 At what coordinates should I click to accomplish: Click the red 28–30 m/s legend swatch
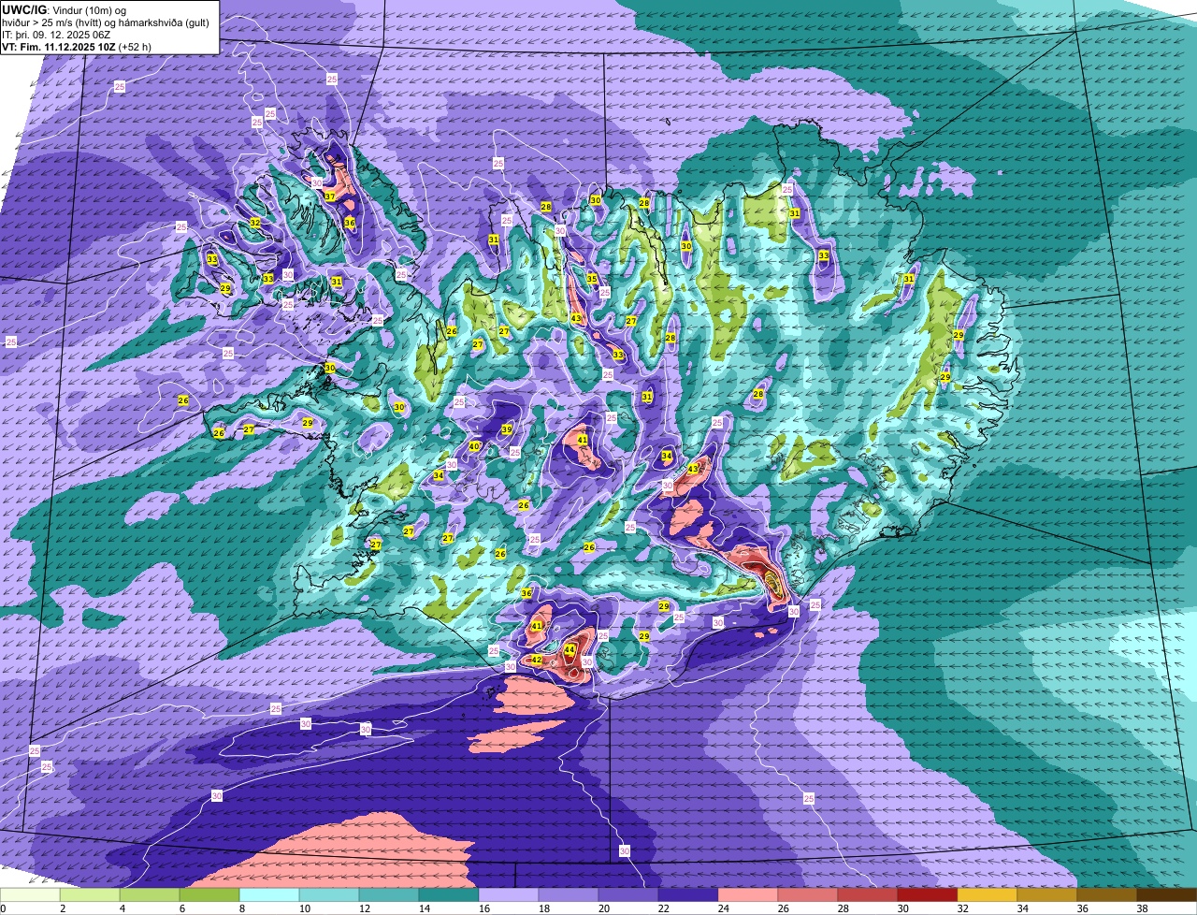click(868, 895)
